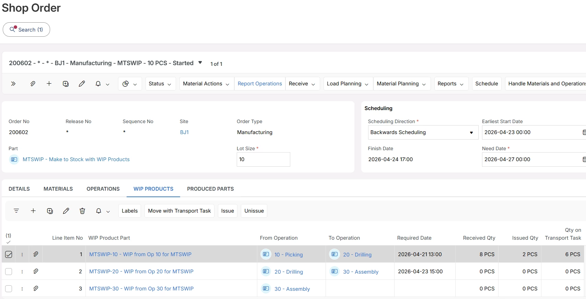The height and width of the screenshot is (299, 586).
Task: Click Report Operations
Action: (x=260, y=84)
